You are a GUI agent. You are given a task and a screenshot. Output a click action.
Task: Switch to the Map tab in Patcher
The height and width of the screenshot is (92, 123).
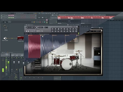5,22
